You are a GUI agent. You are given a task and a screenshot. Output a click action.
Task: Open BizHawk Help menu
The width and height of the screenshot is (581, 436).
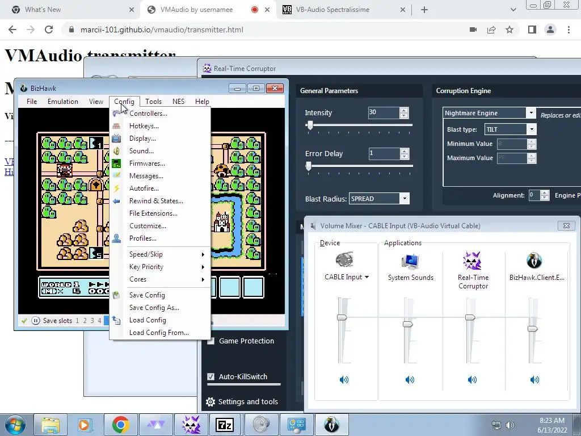(x=202, y=102)
